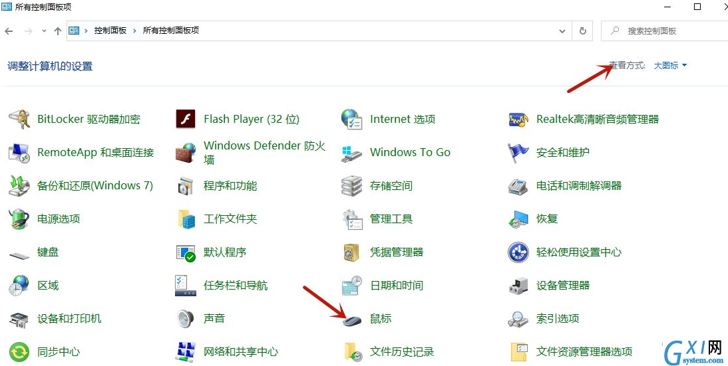The height and width of the screenshot is (366, 728).
Task: Open the 电话和调制解调器 icon
Action: (518, 186)
